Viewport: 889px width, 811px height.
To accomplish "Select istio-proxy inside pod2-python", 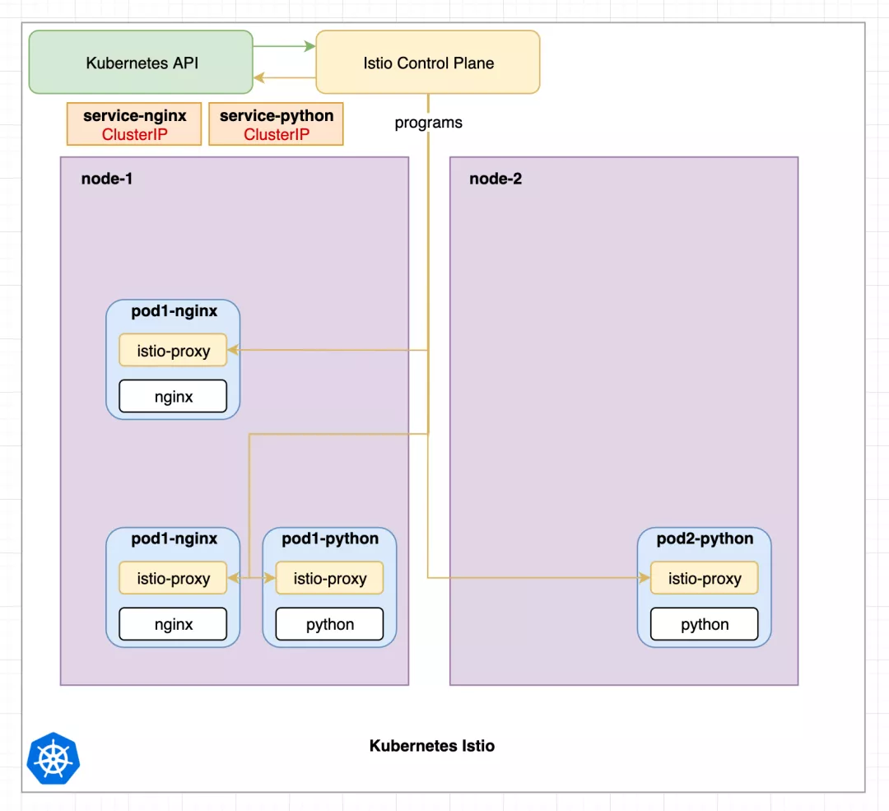I will pos(704,578).
